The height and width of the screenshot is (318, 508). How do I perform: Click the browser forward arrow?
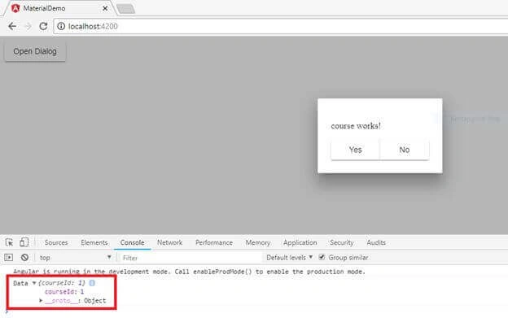pos(28,26)
